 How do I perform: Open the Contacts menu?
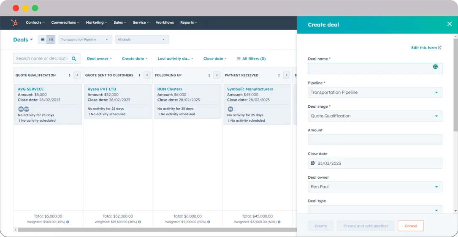click(x=35, y=22)
